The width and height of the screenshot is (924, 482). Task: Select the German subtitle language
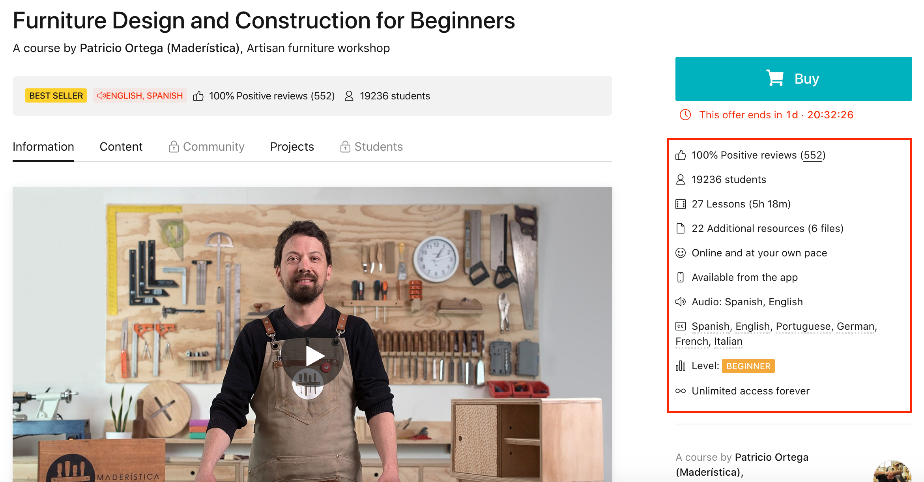click(x=856, y=326)
